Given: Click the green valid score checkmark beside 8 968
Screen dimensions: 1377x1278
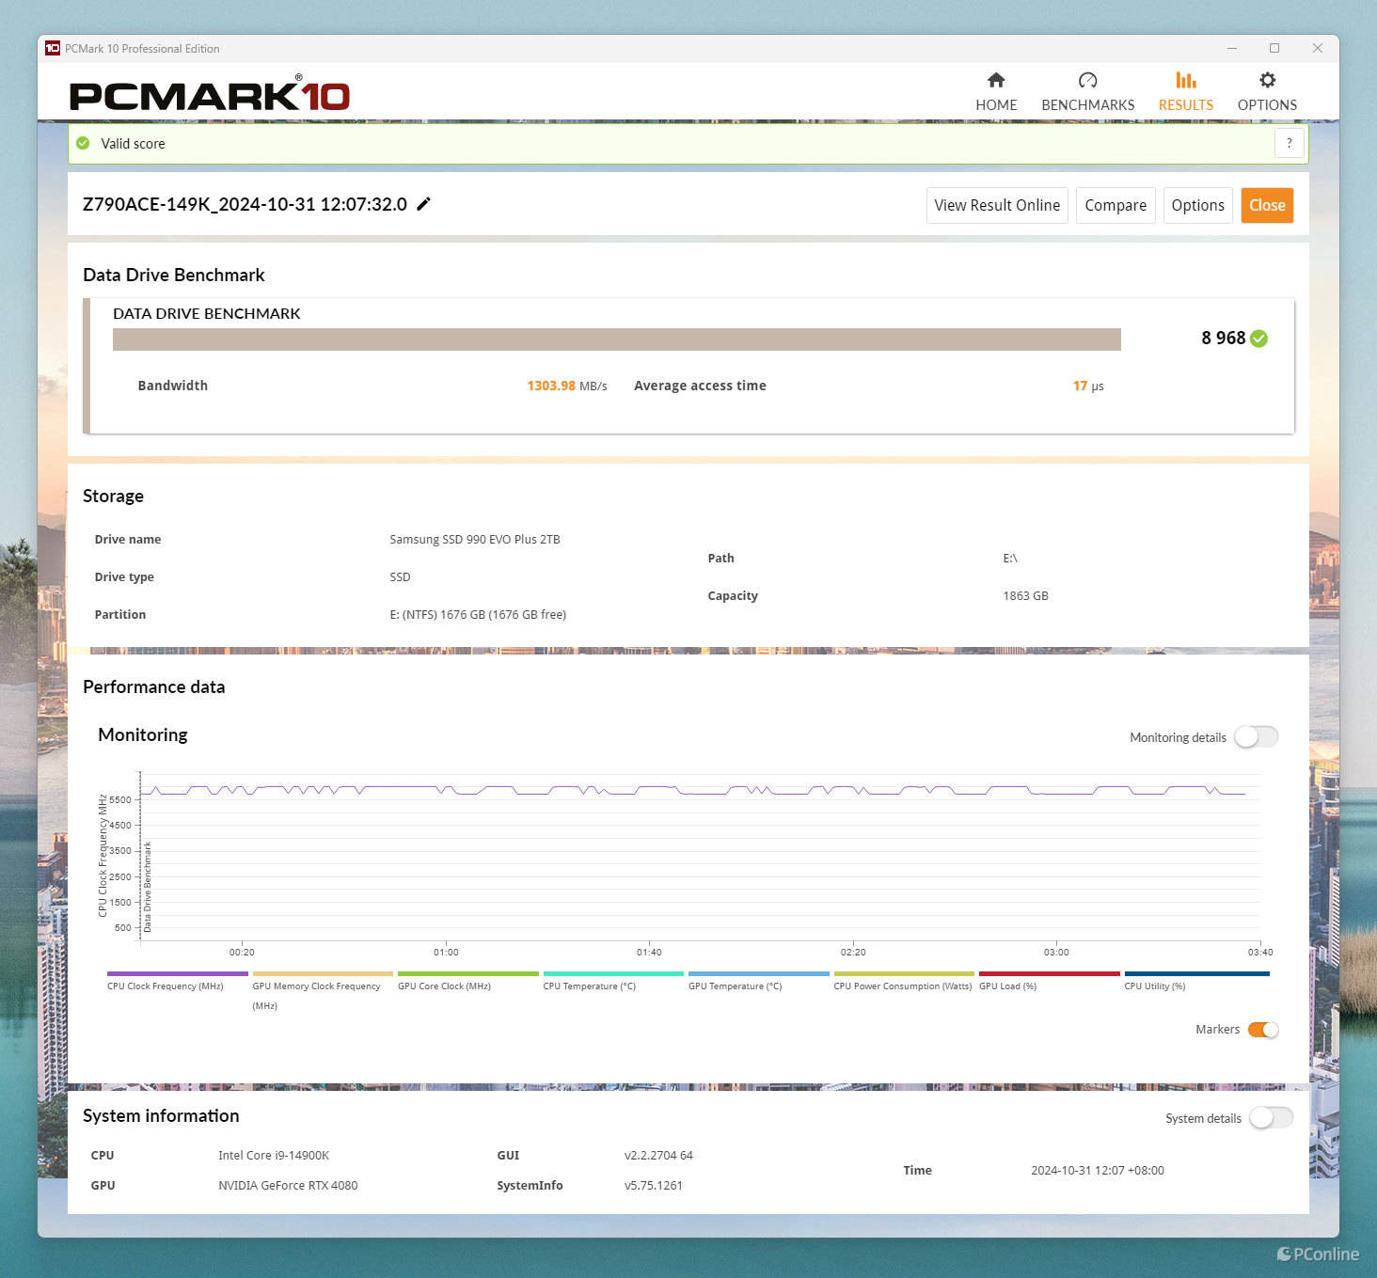Looking at the screenshot, I should pyautogui.click(x=1259, y=339).
